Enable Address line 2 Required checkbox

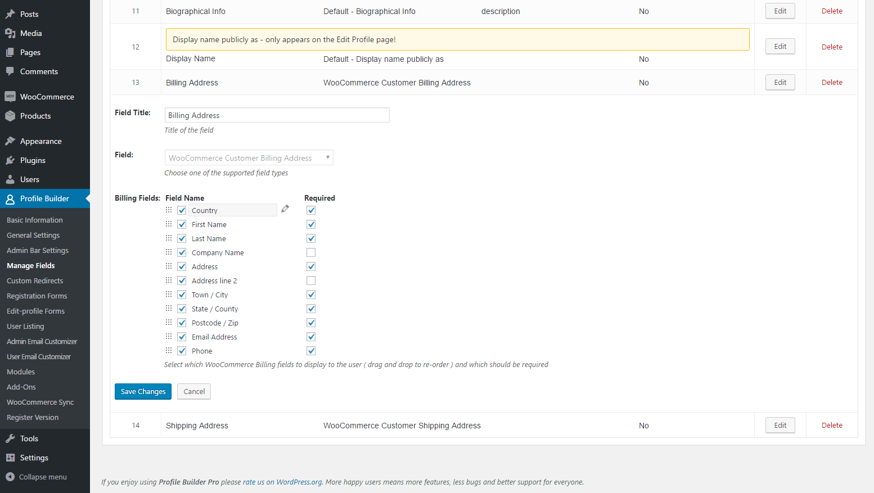pos(311,281)
